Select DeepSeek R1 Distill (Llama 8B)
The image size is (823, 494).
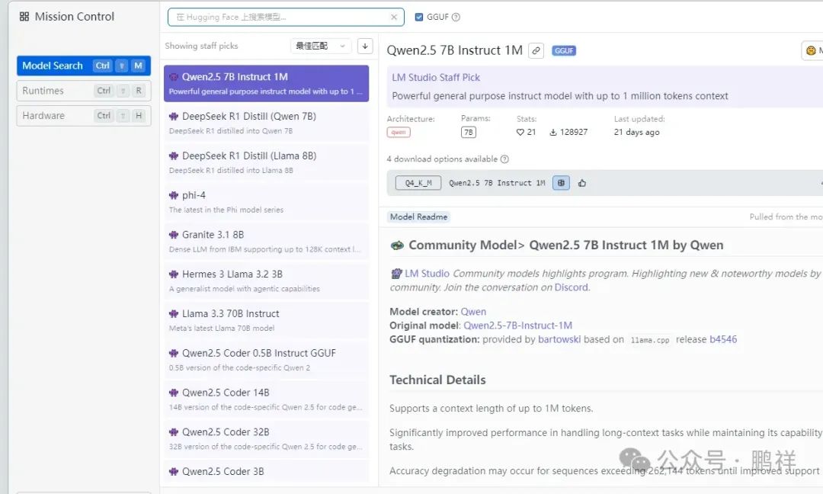coord(266,162)
